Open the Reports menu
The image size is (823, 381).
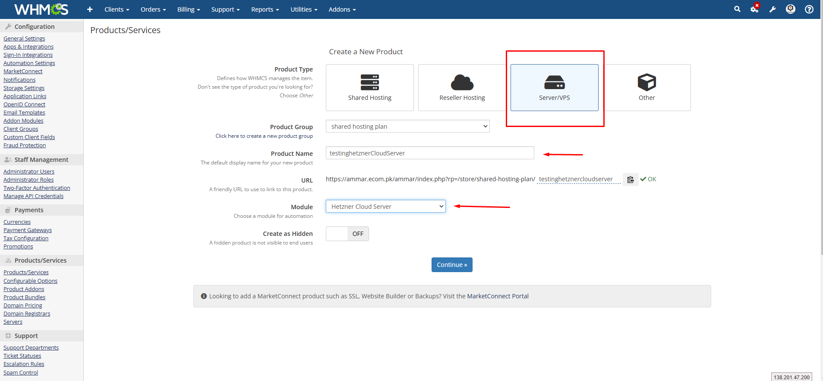pyautogui.click(x=265, y=9)
